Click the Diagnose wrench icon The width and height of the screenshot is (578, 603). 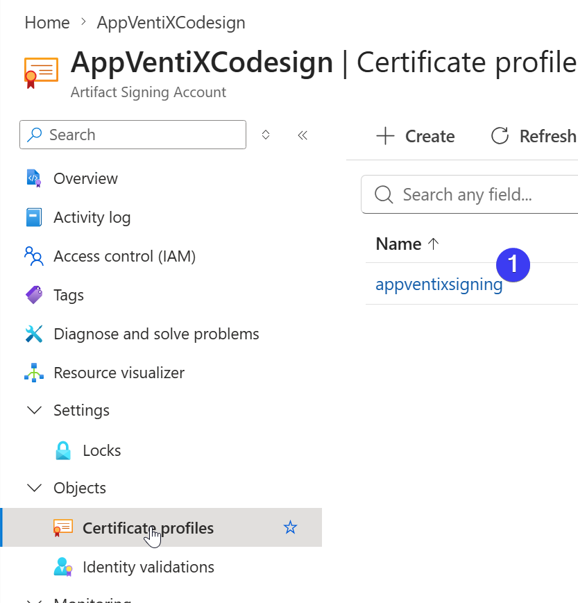(x=34, y=334)
